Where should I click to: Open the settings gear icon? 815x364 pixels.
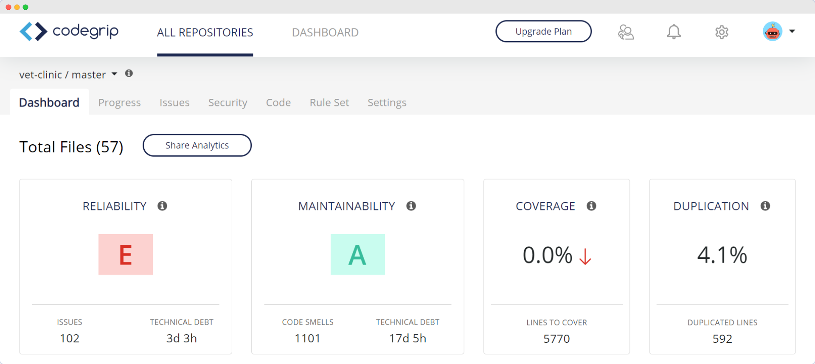pyautogui.click(x=722, y=32)
